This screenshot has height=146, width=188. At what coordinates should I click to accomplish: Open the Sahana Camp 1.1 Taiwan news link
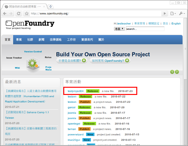[x=27, y=115]
